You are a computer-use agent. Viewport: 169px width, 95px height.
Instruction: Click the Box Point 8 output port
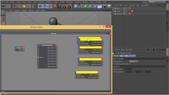click(56, 67)
